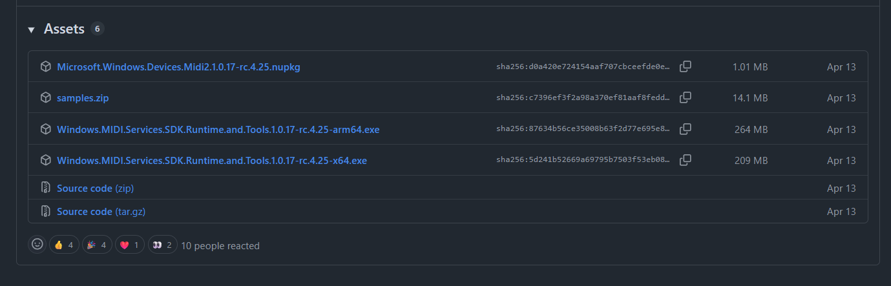The image size is (891, 286).
Task: Download the x64 SDK Runtime and Tools exe
Action: pyautogui.click(x=212, y=160)
